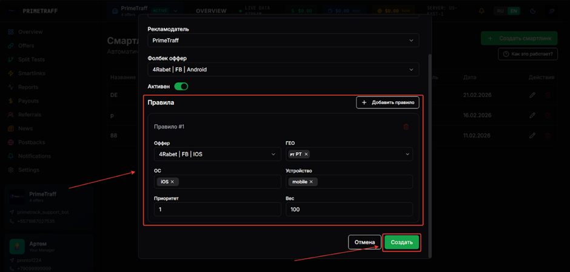This screenshot has height=272, width=570.
Task: Delete Правило #1 with the trash icon
Action: pyautogui.click(x=406, y=127)
